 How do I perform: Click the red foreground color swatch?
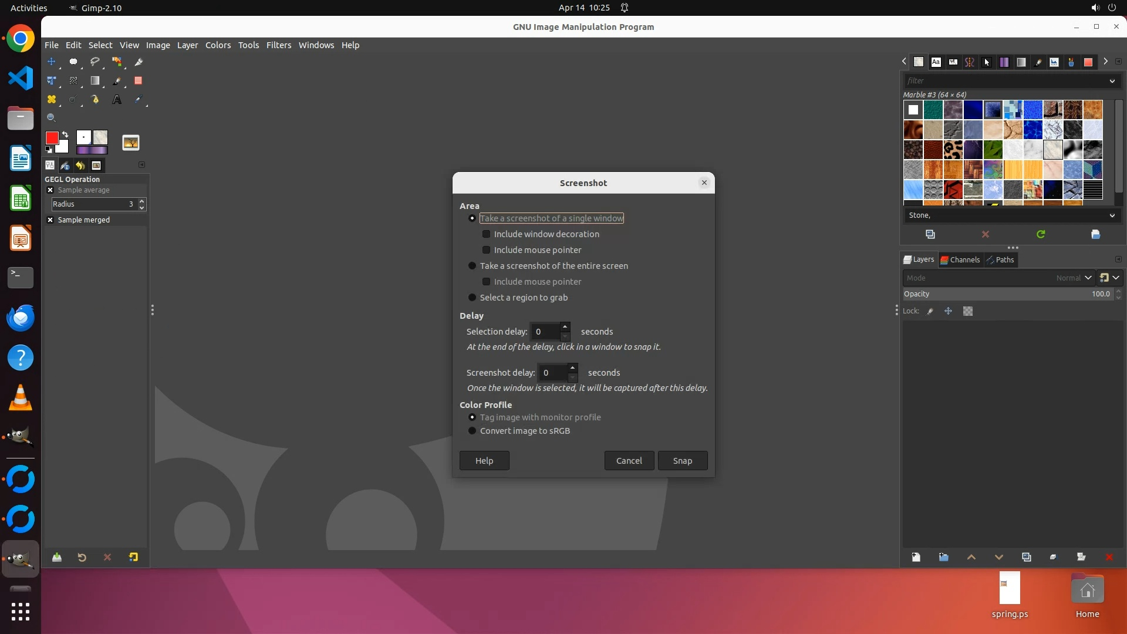click(52, 138)
